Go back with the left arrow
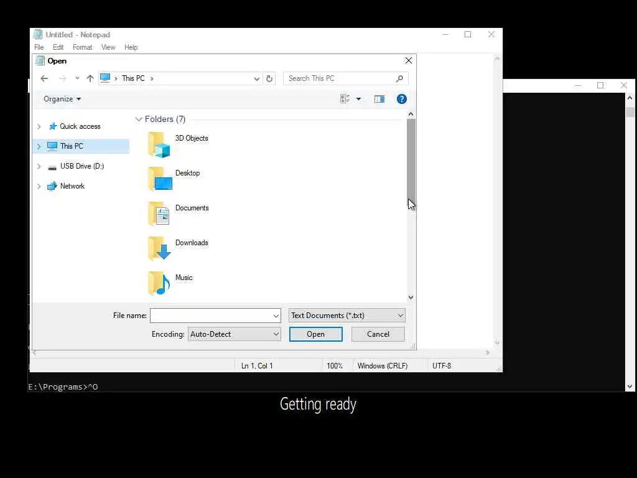Image resolution: width=637 pixels, height=478 pixels. point(44,78)
